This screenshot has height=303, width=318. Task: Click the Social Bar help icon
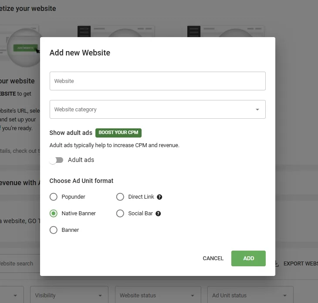pos(158,213)
